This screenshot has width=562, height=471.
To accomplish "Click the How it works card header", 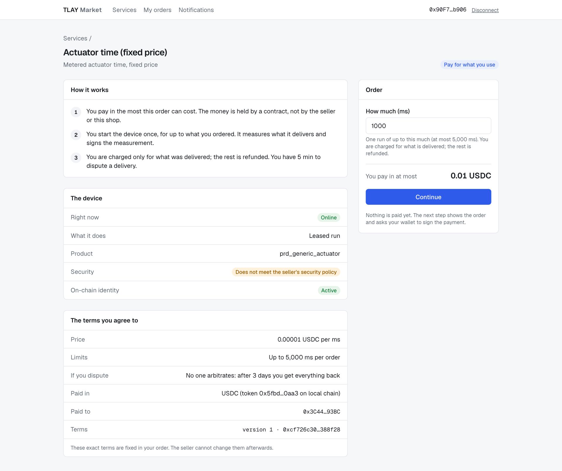I will tap(205, 90).
